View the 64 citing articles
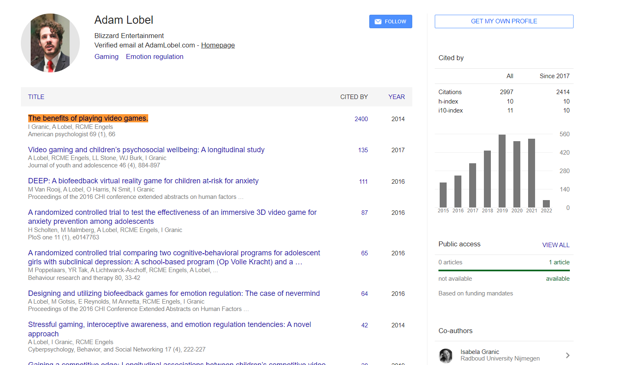 click(x=364, y=294)
